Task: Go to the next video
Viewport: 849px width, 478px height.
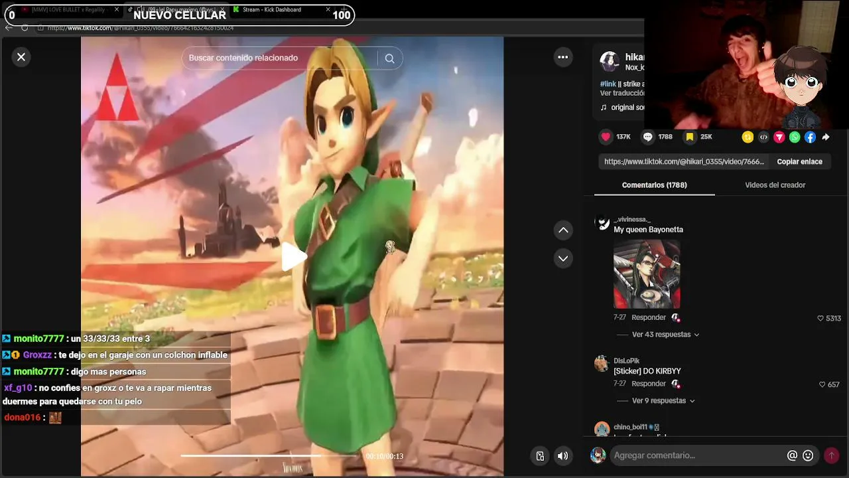Action: pyautogui.click(x=563, y=258)
